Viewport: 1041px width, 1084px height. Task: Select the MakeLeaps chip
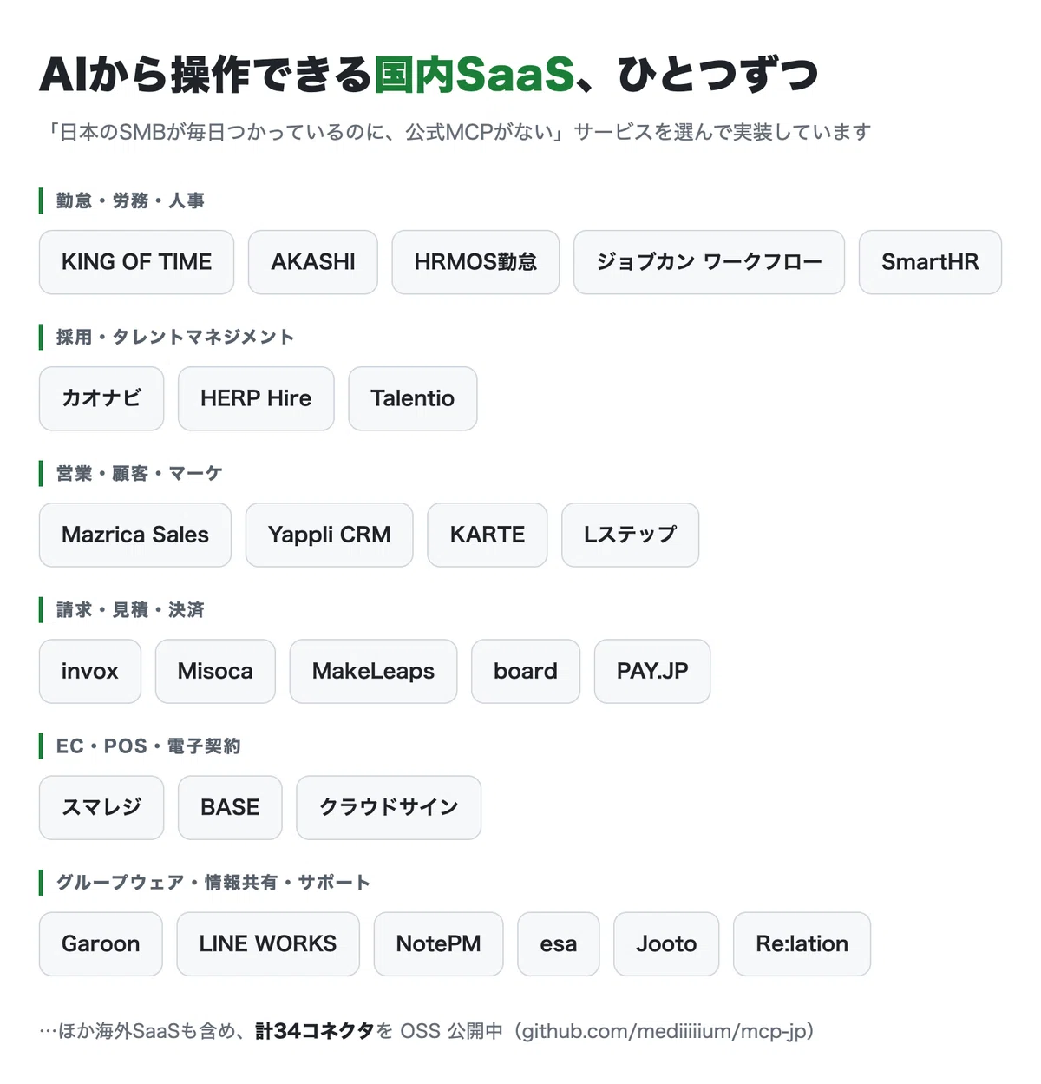click(x=373, y=671)
